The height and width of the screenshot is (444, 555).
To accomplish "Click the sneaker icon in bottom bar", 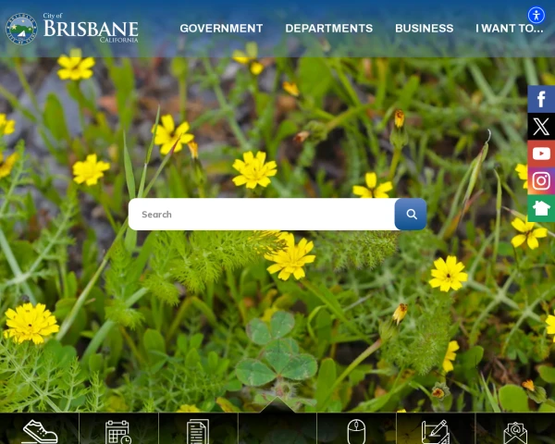I will coord(40,430).
